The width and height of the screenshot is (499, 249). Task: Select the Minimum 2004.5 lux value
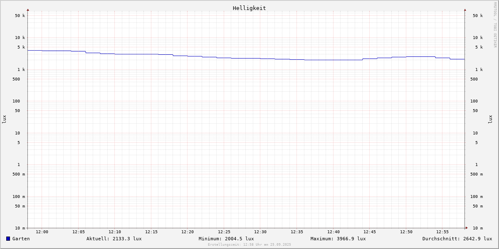tap(226, 239)
